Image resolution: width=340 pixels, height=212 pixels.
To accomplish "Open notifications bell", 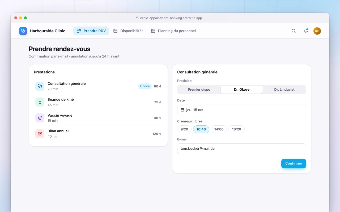I will 306,31.
